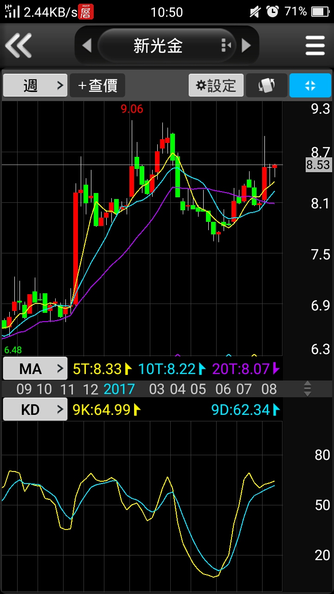Open 設定 settings button
334x594 pixels.
click(x=216, y=85)
